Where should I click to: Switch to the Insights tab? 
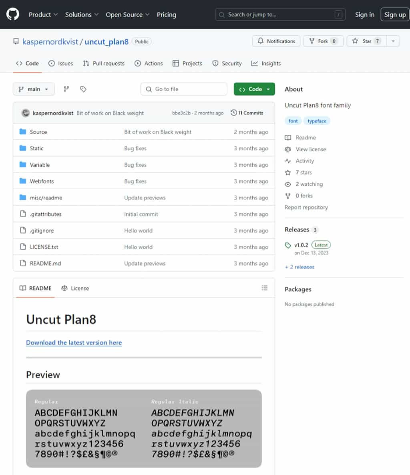coord(266,63)
